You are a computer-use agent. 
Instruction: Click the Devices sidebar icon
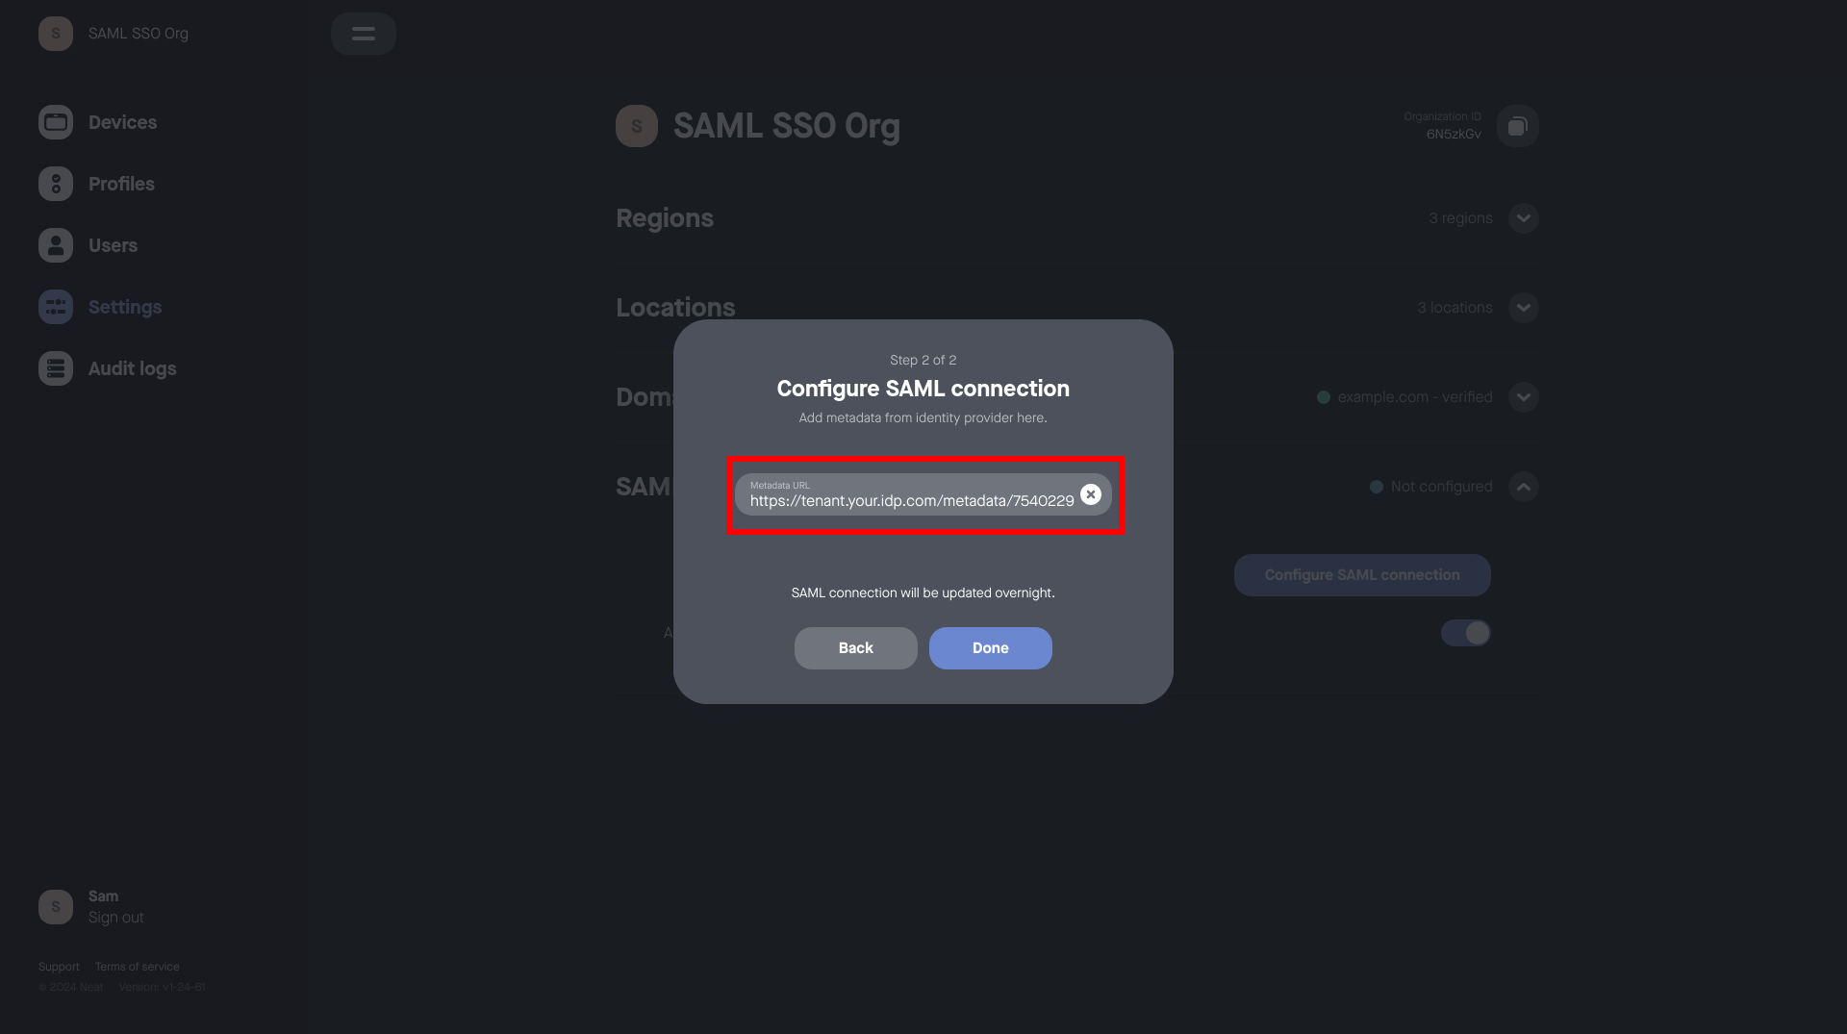click(56, 122)
